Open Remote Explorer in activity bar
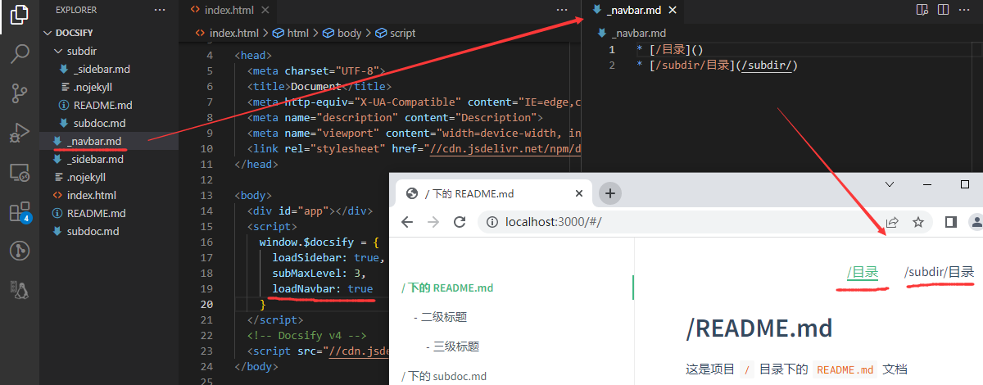This screenshot has height=385, width=983. (20, 173)
